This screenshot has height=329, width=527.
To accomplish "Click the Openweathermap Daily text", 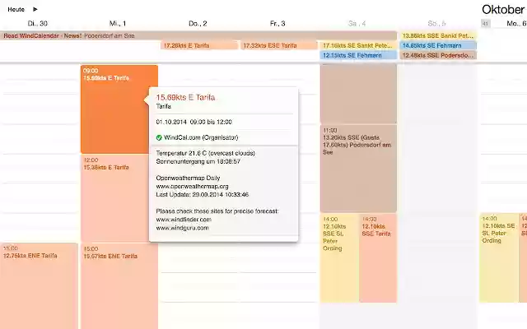I will [x=188, y=178].
